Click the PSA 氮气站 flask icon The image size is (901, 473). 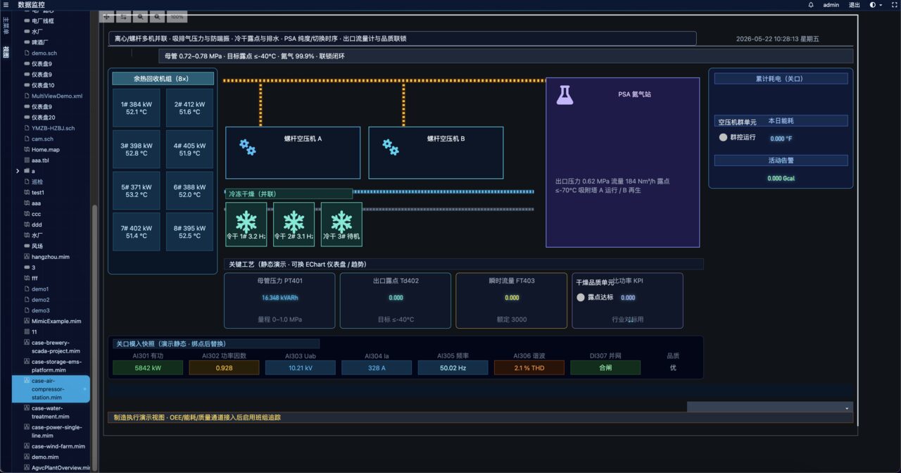pyautogui.click(x=565, y=94)
